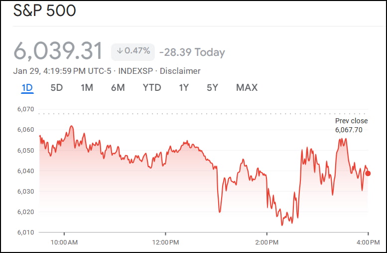
Task: Choose the 5Y time range
Action: point(212,88)
